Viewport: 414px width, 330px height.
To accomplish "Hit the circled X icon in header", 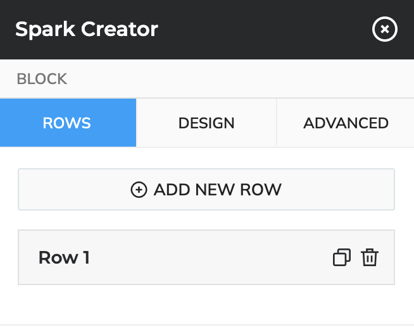I will 384,30.
